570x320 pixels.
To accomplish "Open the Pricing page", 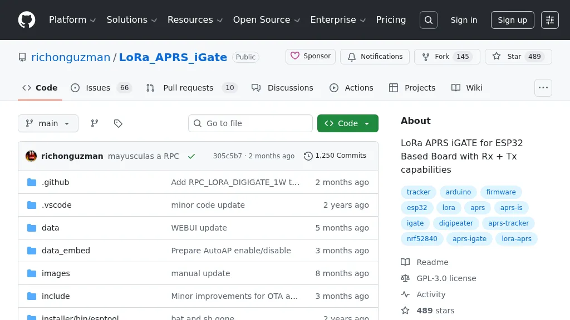I will pyautogui.click(x=391, y=20).
